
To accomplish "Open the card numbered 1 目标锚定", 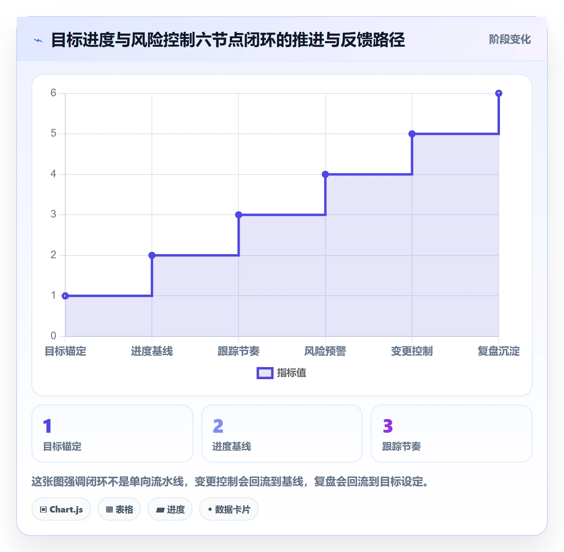I will pyautogui.click(x=112, y=434).
